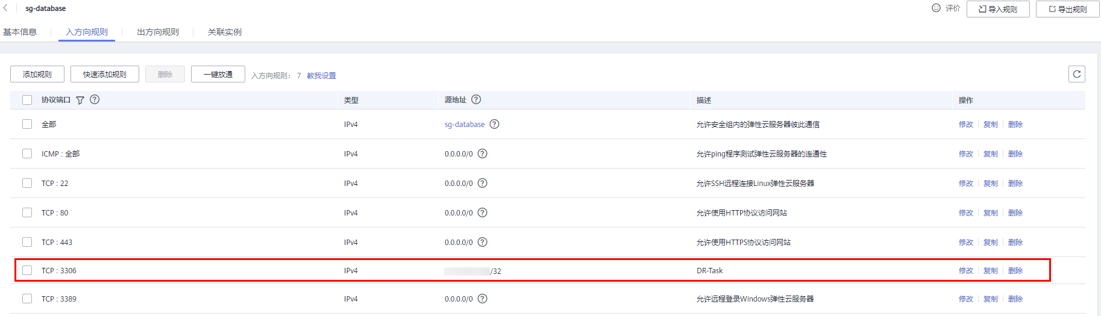
Task: Click the back arrow beside sg-database
Action: 5,8
